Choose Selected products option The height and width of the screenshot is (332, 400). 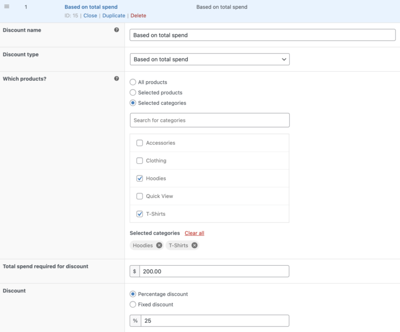[132, 92]
